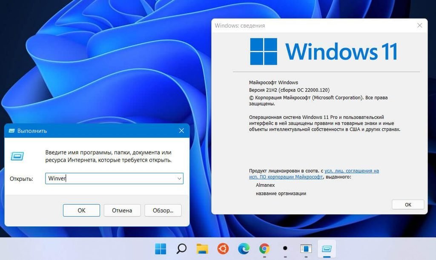The width and height of the screenshot is (436, 260).
Task: Open Google Chrome from the taskbar
Action: coord(264,249)
